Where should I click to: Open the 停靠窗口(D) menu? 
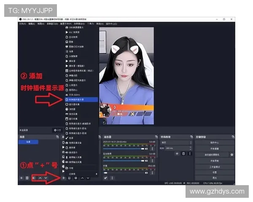[52, 24]
